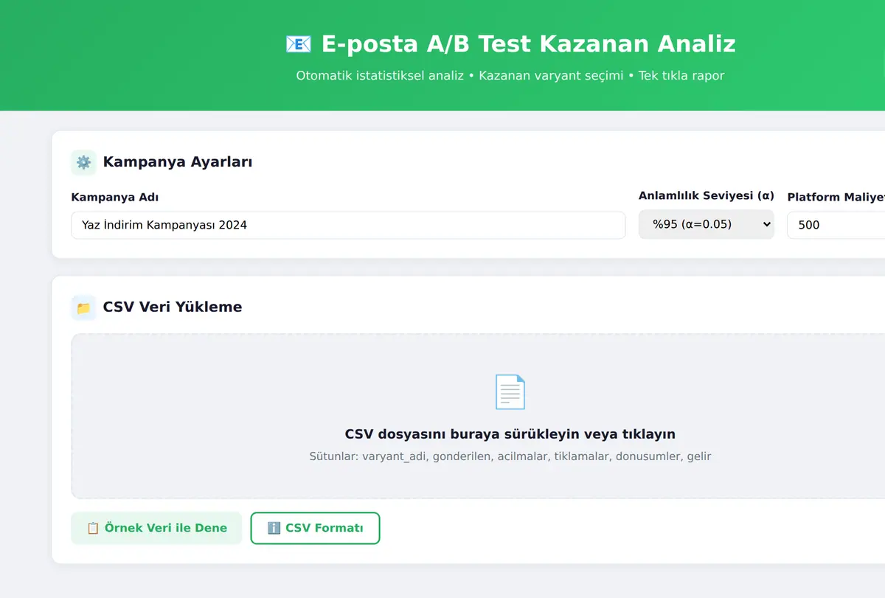Click the CSV drop zone to upload file

click(478, 417)
